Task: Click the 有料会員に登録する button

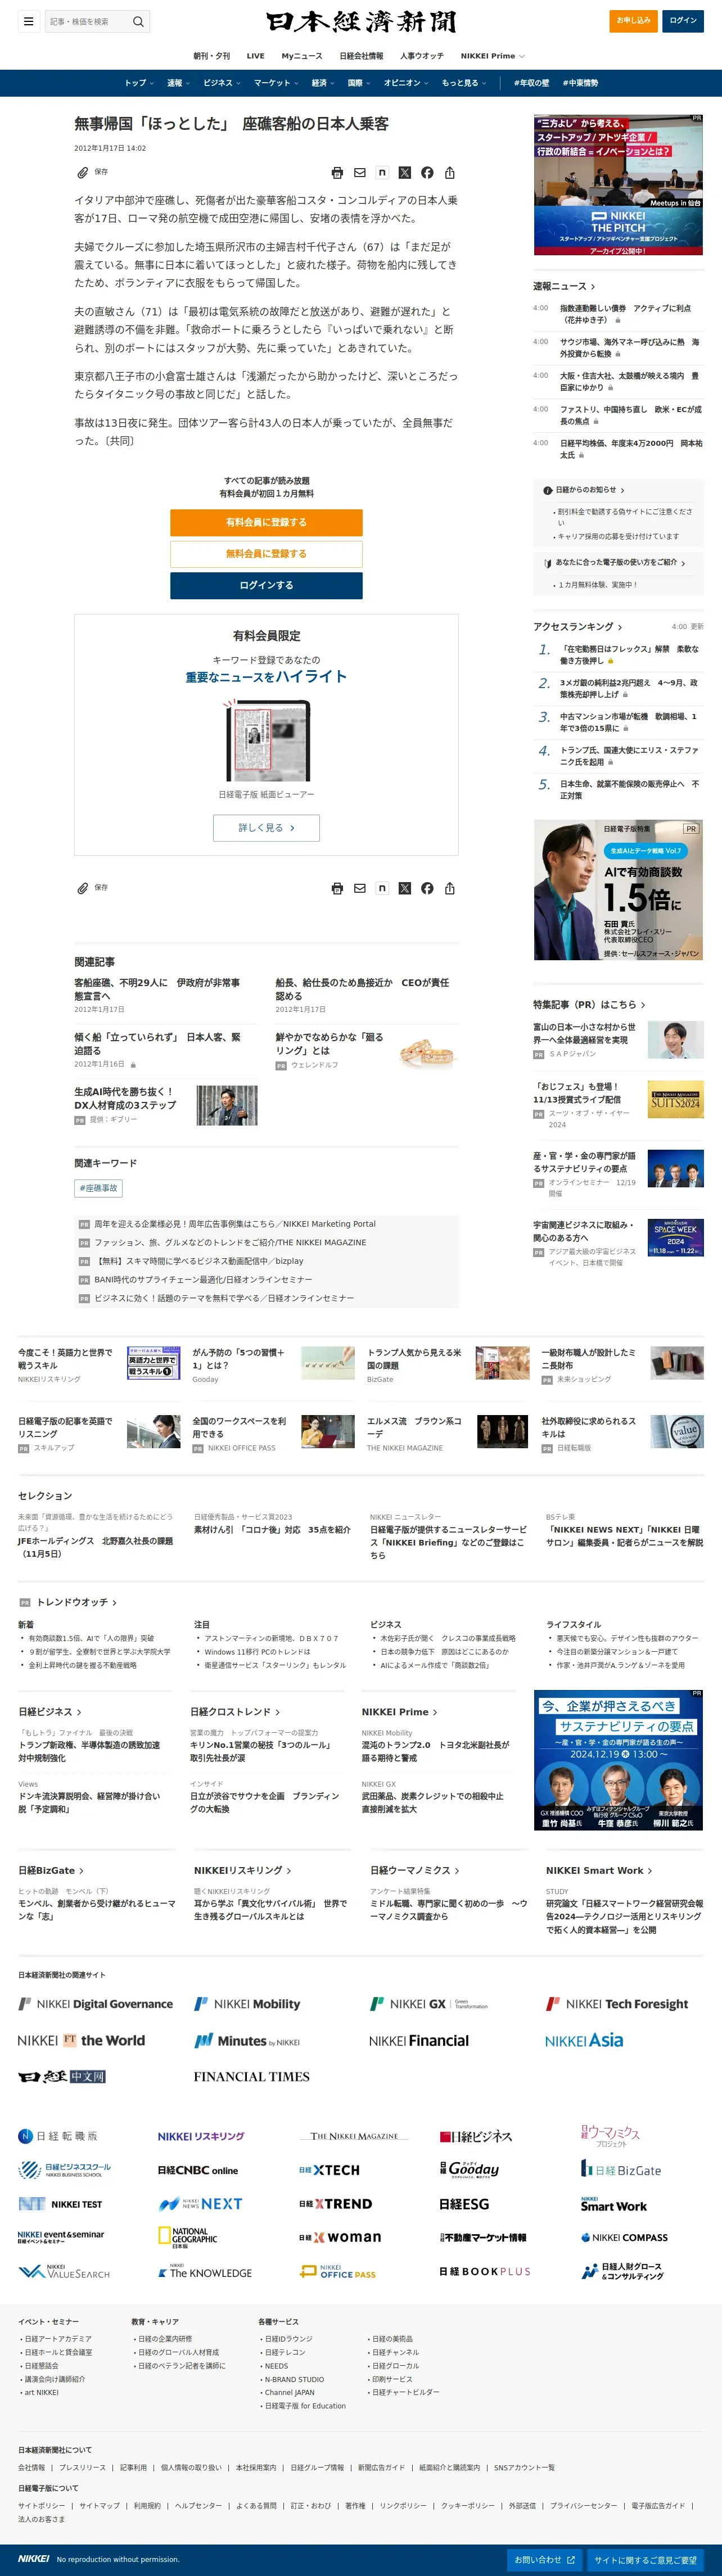Action: 266,522
